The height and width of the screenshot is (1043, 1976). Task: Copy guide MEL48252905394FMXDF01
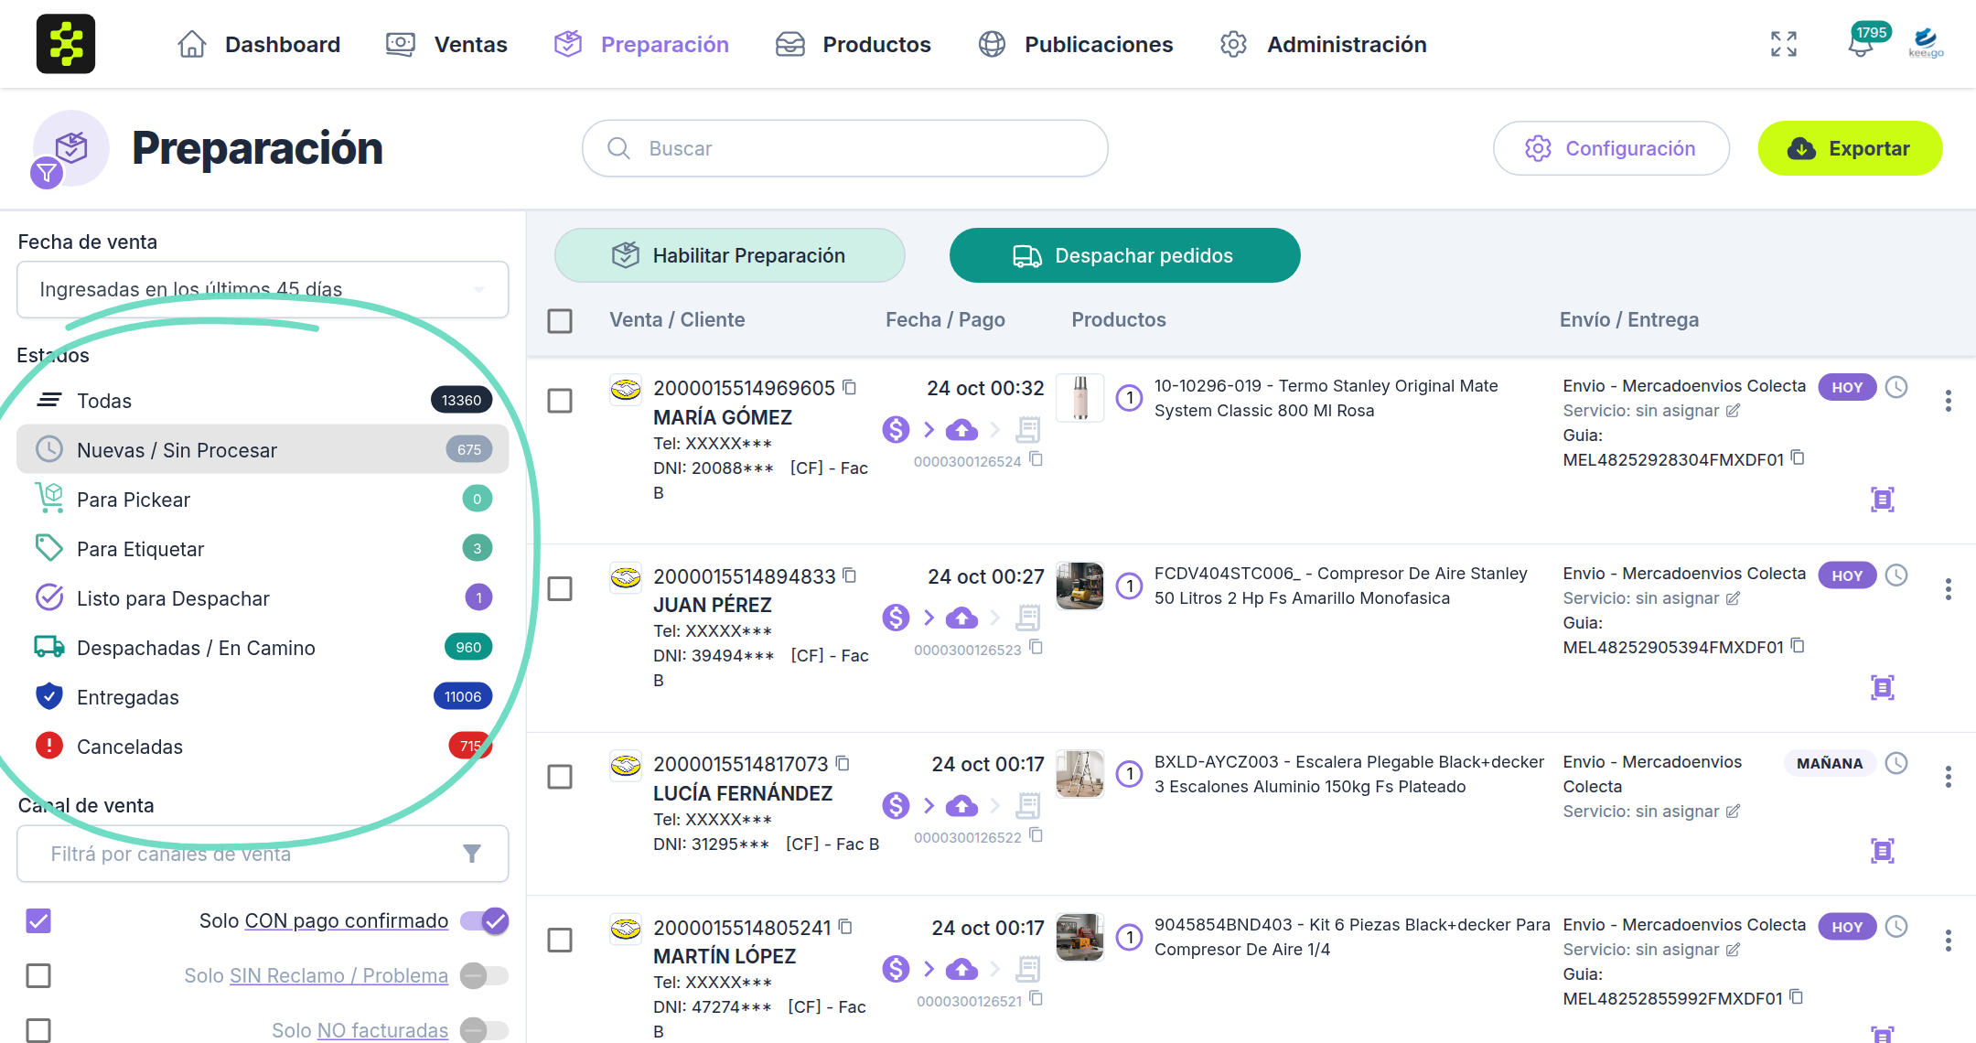[x=1798, y=646]
